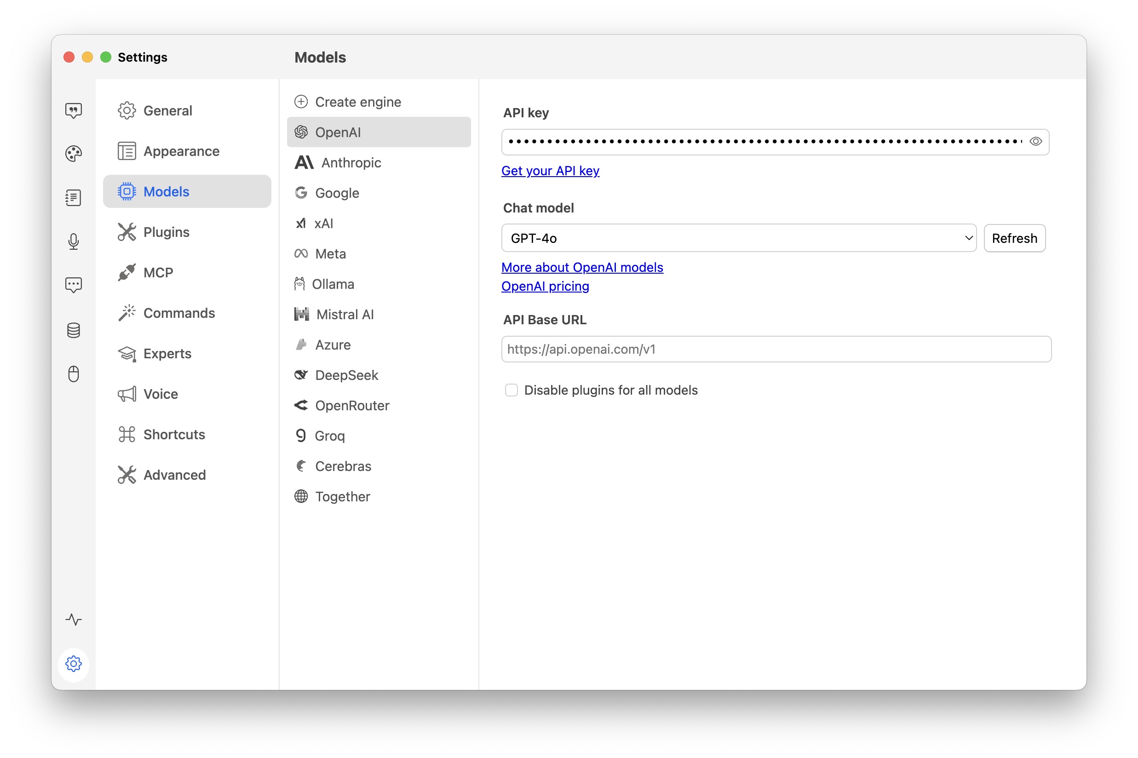Select the Anthropic engine

click(x=351, y=163)
